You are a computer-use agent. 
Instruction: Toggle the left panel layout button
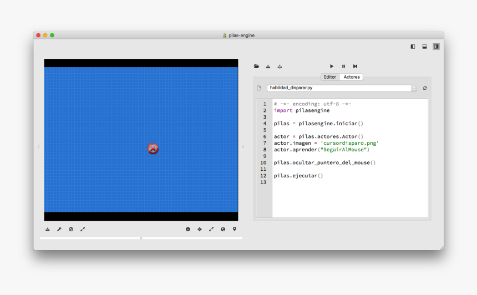point(413,47)
